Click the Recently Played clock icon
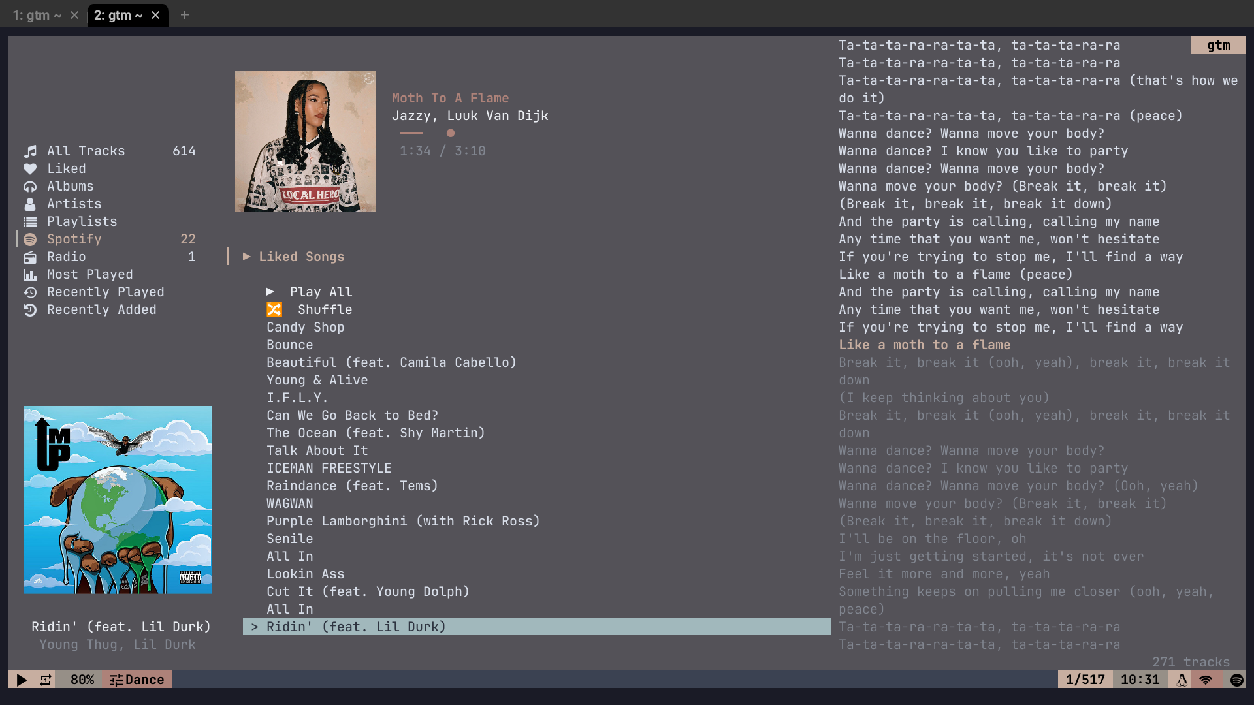The image size is (1254, 705). click(x=30, y=292)
